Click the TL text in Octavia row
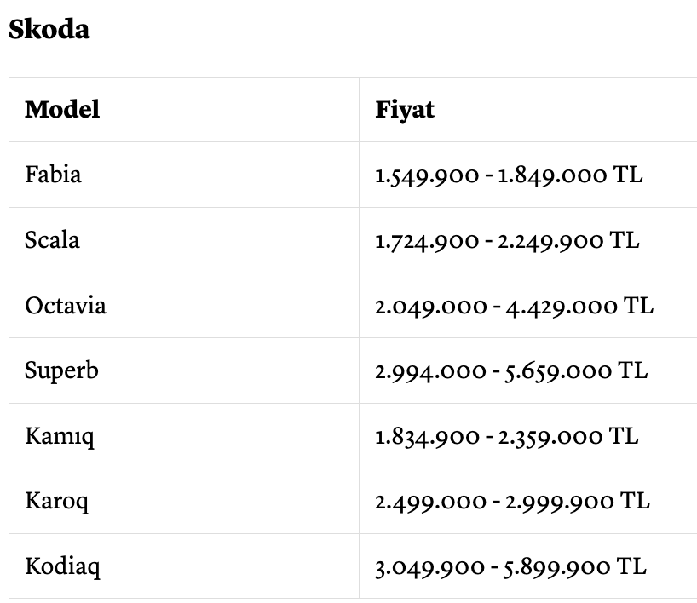Screen dimensions: 697x603 [638, 305]
